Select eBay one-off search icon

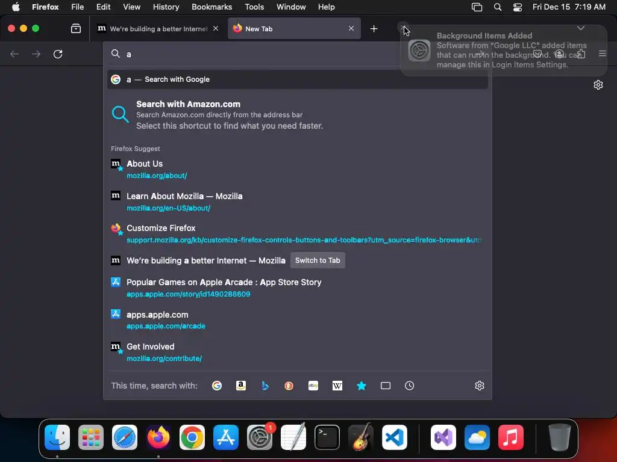tap(313, 386)
